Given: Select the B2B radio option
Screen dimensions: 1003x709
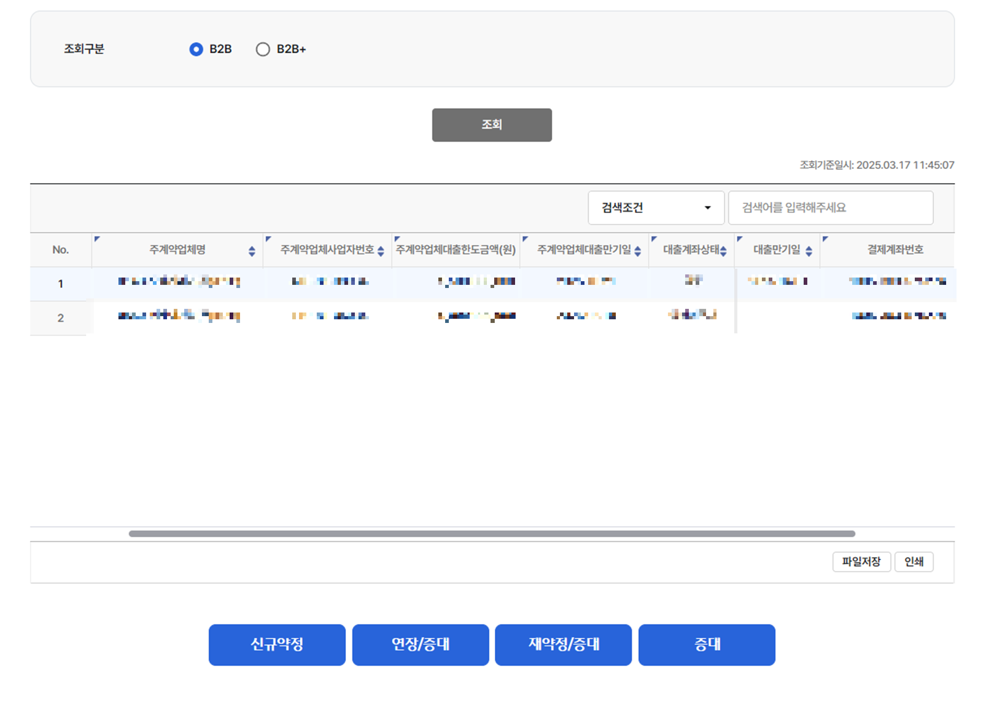Looking at the screenshot, I should coord(196,49).
